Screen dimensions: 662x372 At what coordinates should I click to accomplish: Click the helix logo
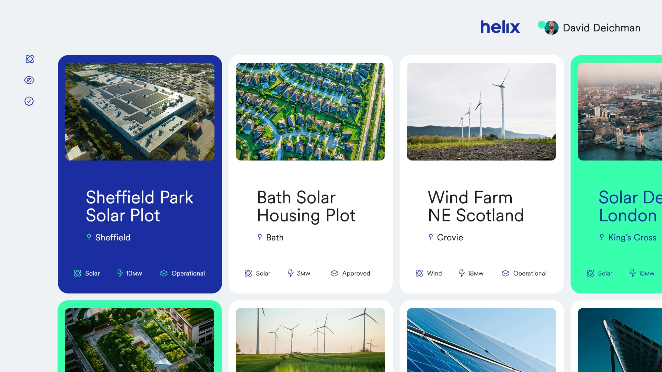pyautogui.click(x=500, y=27)
